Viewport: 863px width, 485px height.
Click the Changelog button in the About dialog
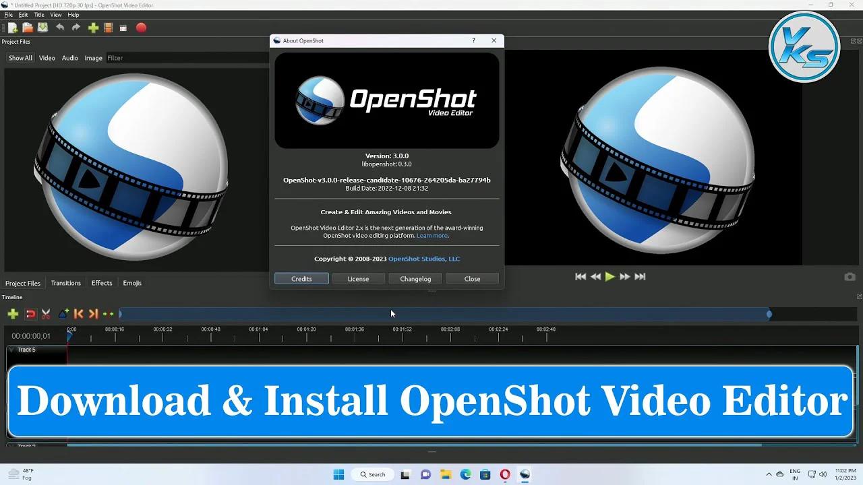415,278
